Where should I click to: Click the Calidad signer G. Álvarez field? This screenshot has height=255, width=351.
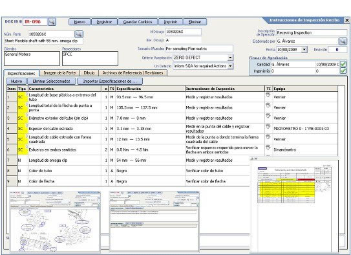click(293, 64)
